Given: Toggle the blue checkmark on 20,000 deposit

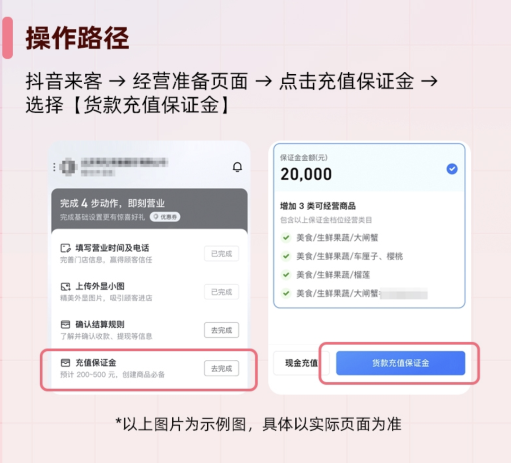Looking at the screenshot, I should tap(452, 169).
